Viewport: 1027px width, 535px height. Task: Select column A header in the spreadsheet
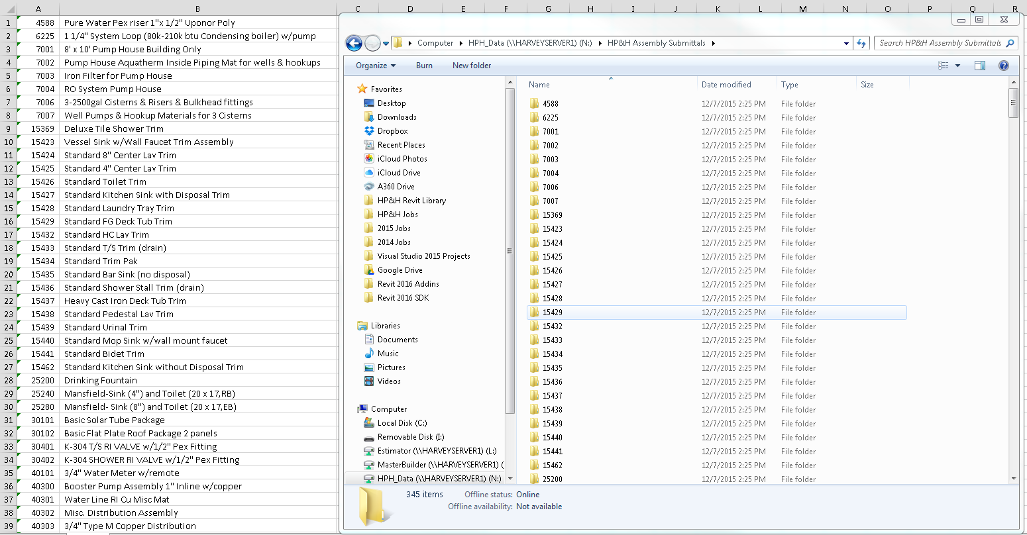(x=38, y=9)
